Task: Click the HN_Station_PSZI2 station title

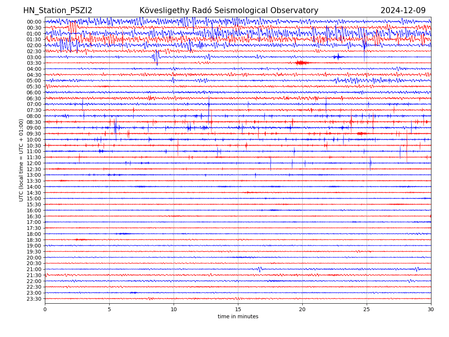Action: pos(58,10)
